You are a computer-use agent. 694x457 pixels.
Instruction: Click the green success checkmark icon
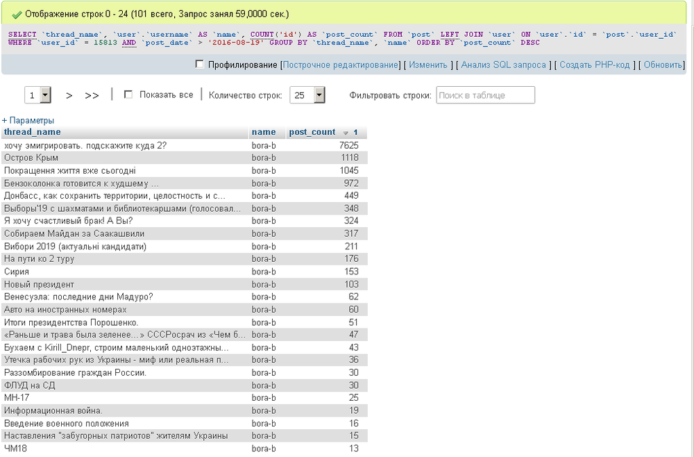16,14
